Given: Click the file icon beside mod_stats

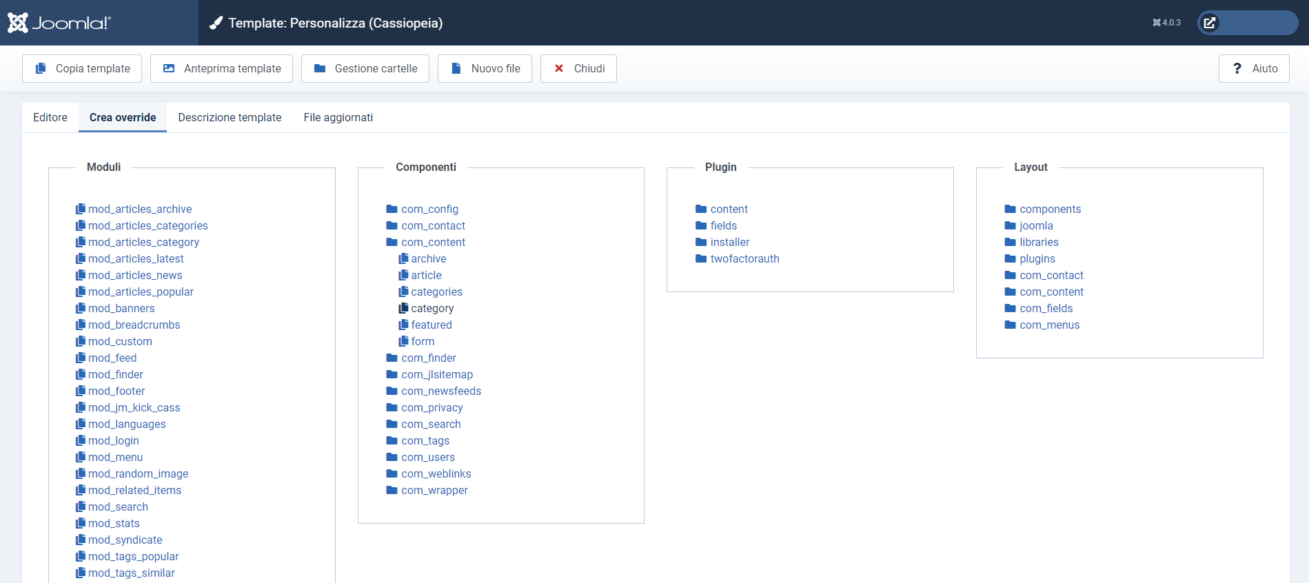Looking at the screenshot, I should coord(81,523).
